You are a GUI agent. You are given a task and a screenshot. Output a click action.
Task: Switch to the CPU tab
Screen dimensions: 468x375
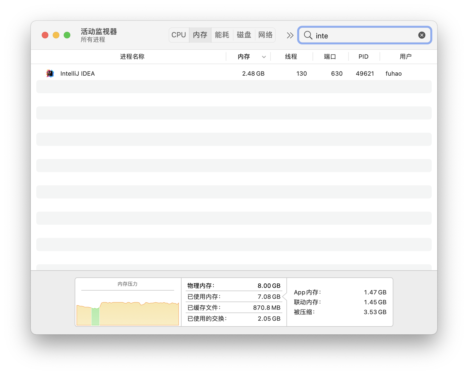coord(179,35)
